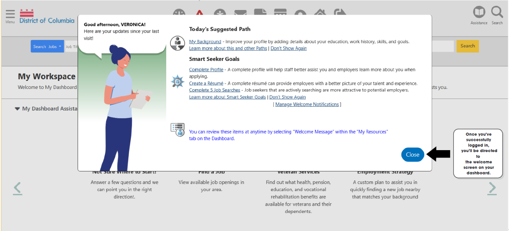The width and height of the screenshot is (509, 231).
Task: Open the Search Jobs dropdown
Action: (x=47, y=46)
